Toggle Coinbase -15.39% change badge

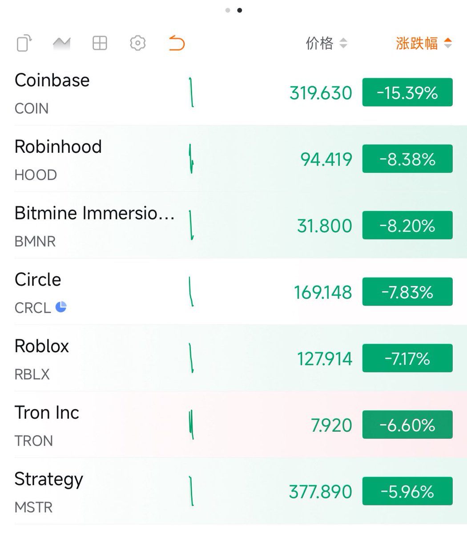407,92
